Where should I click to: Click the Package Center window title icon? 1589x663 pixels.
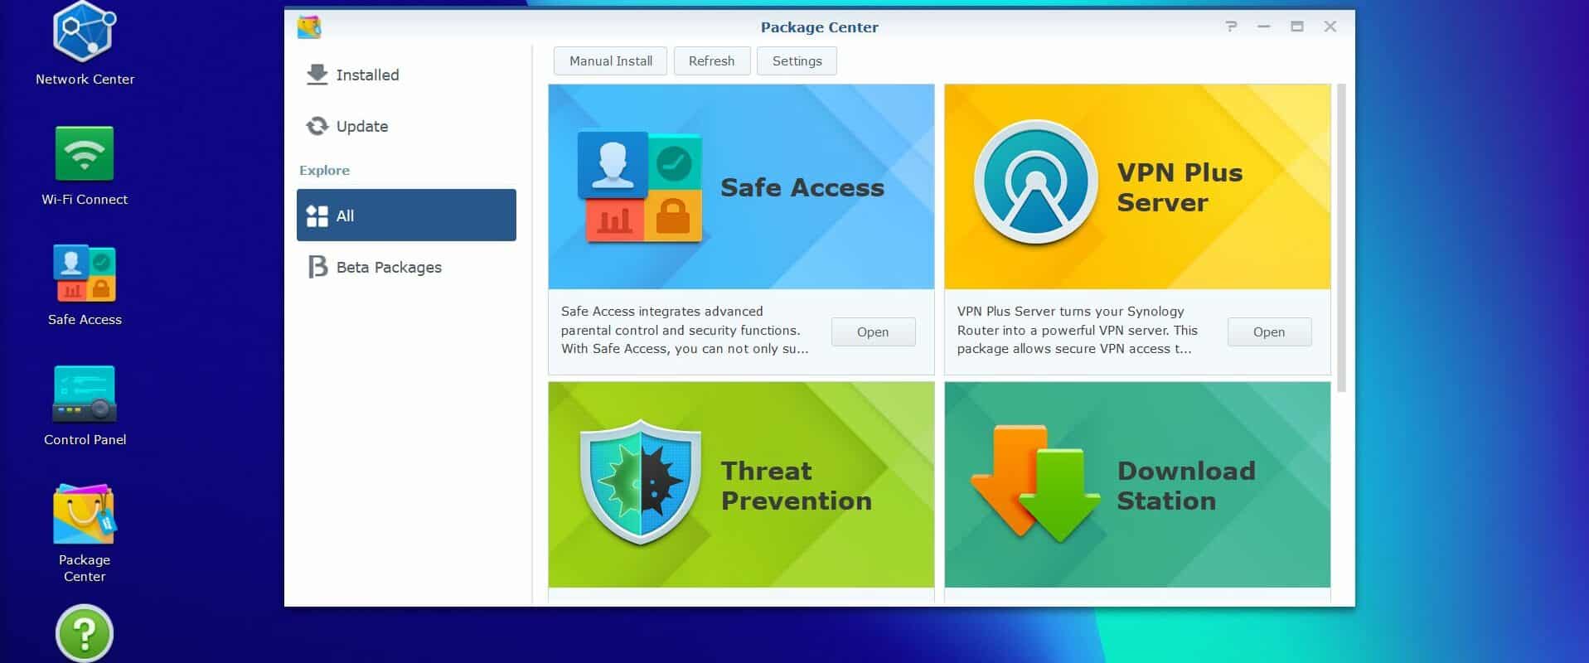coord(309,27)
